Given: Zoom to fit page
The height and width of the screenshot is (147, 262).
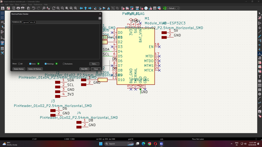Looking at the screenshot, I should 67,8.
